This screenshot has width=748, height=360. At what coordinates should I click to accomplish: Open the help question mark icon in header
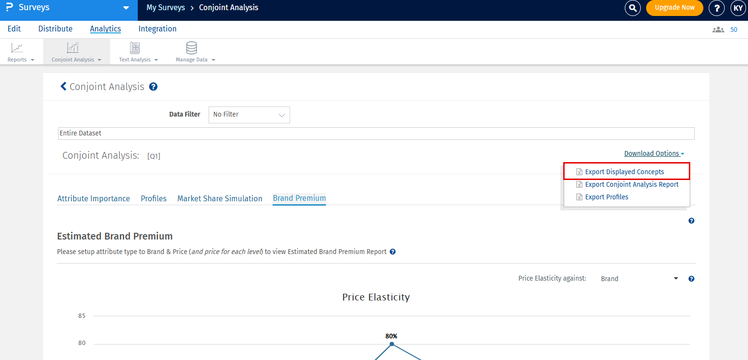pos(716,8)
